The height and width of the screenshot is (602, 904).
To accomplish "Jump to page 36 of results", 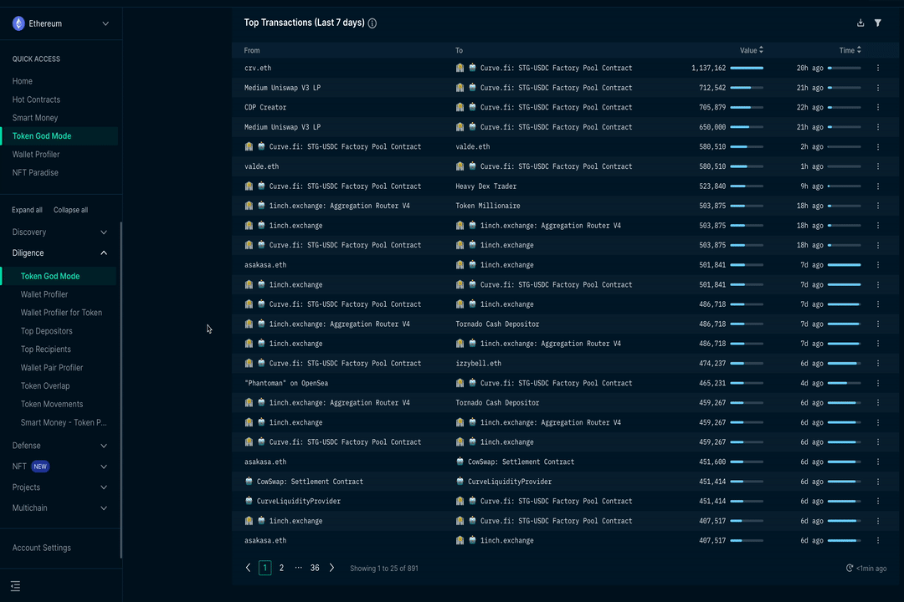I will [x=315, y=568].
